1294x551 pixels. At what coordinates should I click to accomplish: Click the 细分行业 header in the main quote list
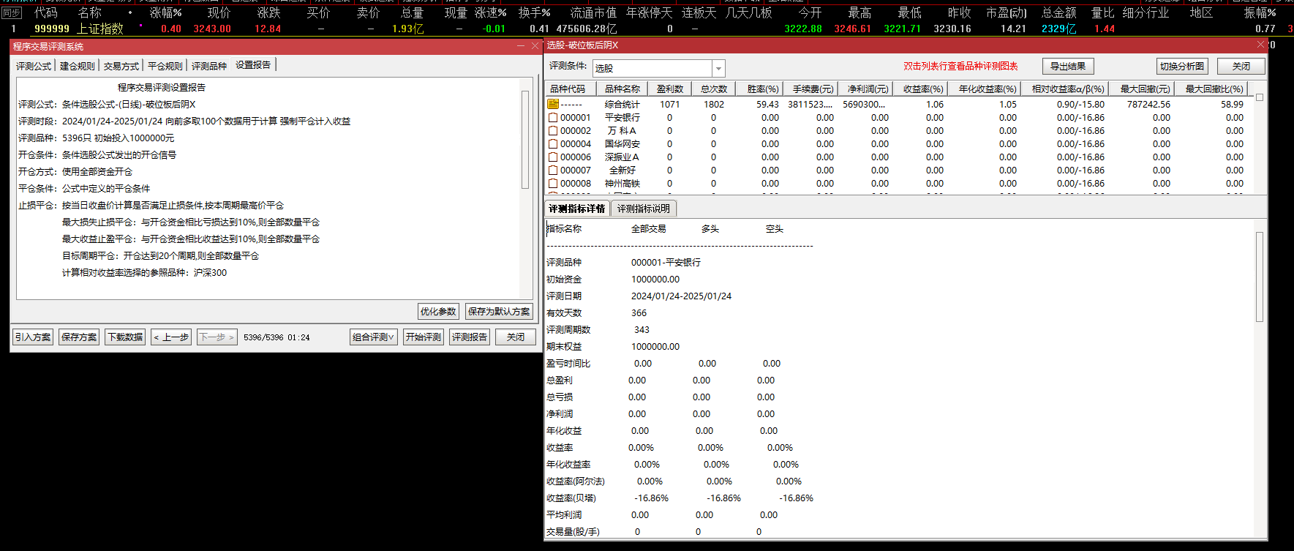(x=1146, y=12)
